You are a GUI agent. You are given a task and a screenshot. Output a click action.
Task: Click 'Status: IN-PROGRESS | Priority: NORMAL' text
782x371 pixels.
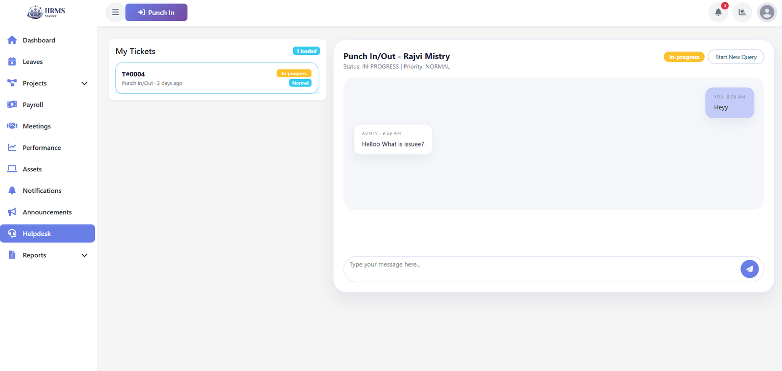(396, 67)
